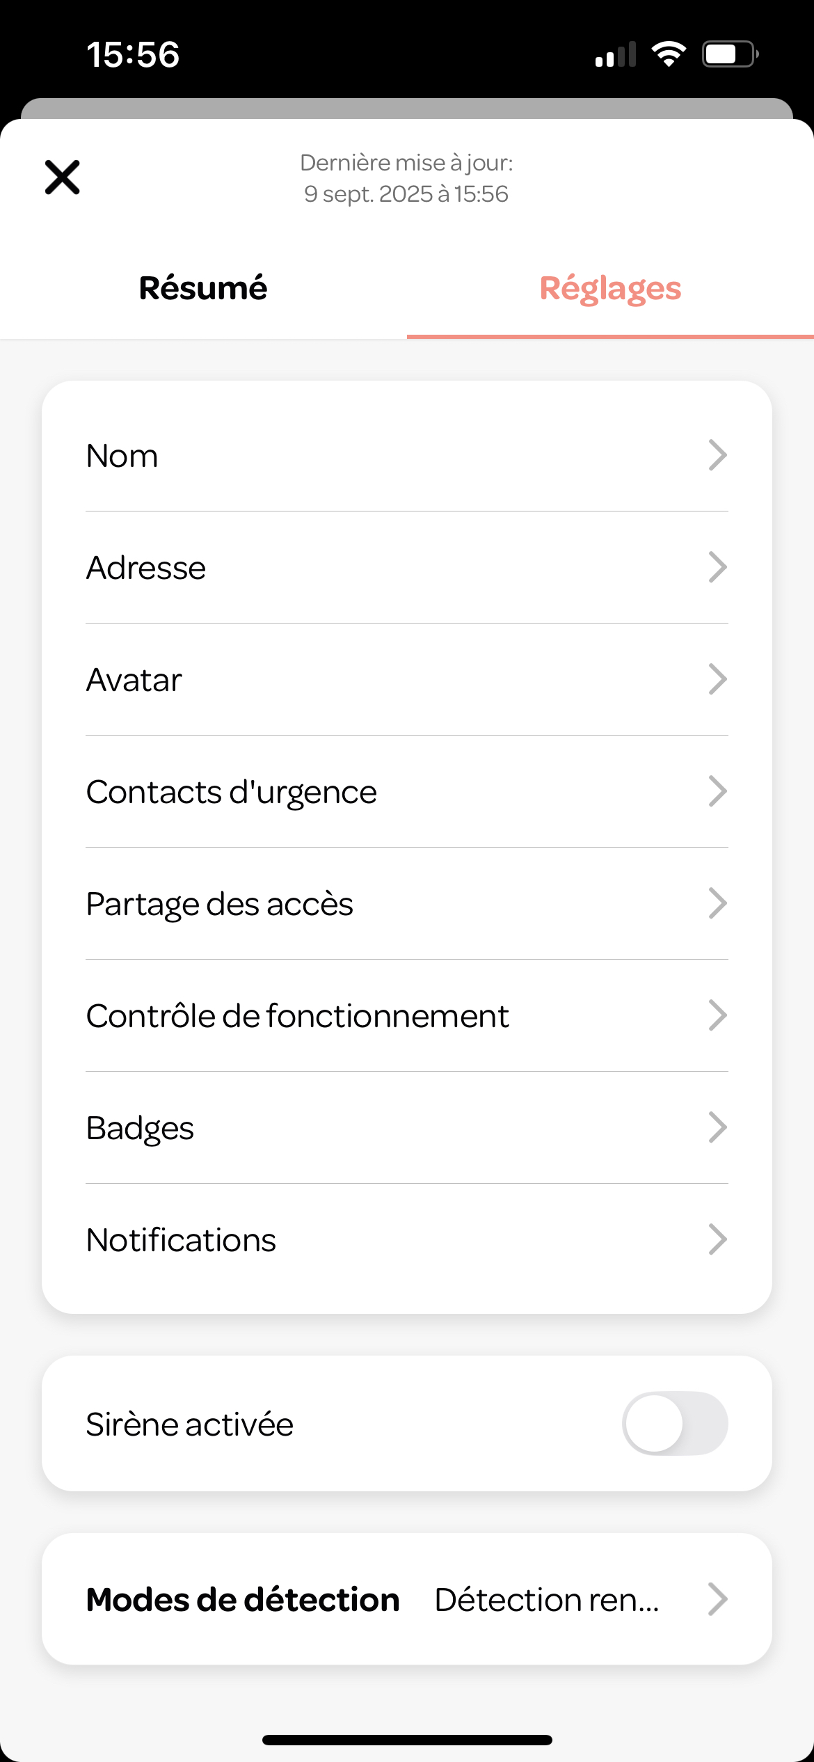Open Contacts d'urgence via its chevron
Screen dimensions: 814x1762
click(x=718, y=791)
